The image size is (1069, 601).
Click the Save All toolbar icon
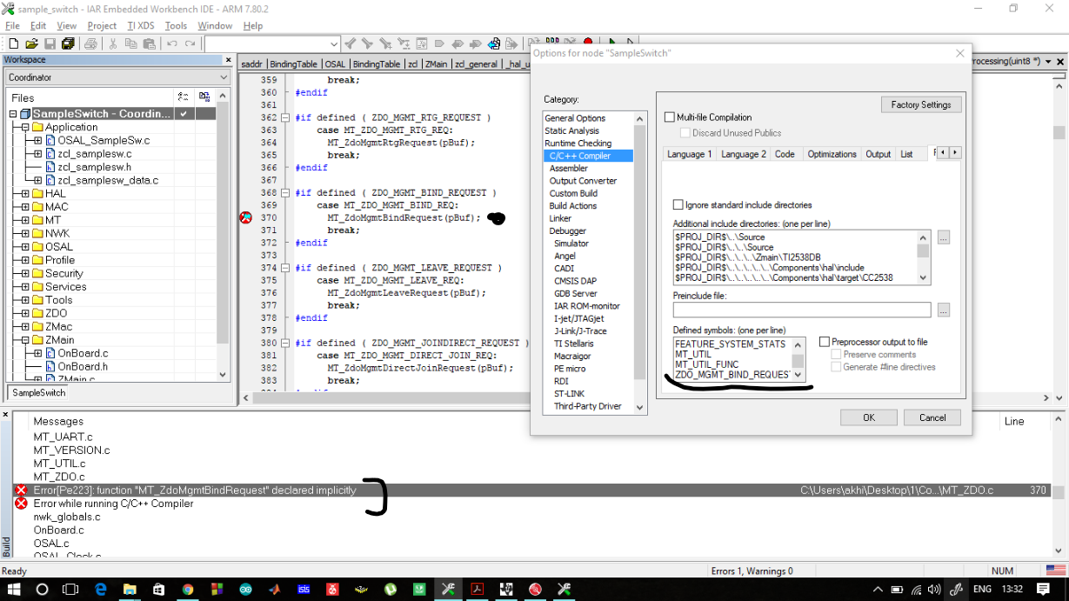(x=68, y=43)
